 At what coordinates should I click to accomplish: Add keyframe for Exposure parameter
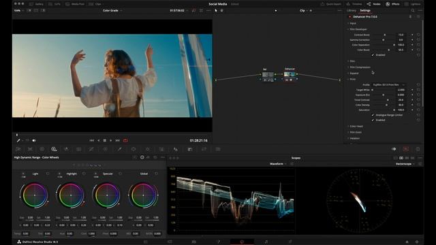click(412, 95)
